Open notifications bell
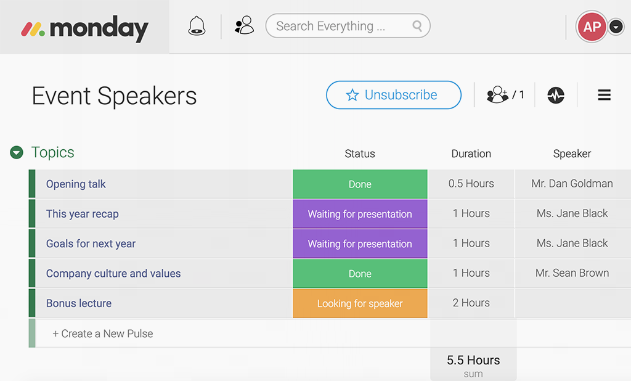The image size is (631, 381). pos(197,26)
